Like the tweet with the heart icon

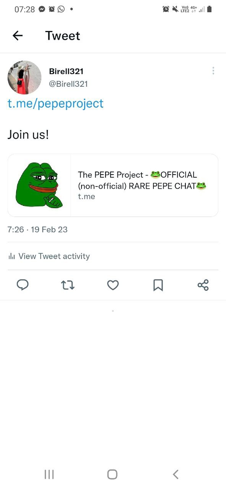tap(113, 285)
